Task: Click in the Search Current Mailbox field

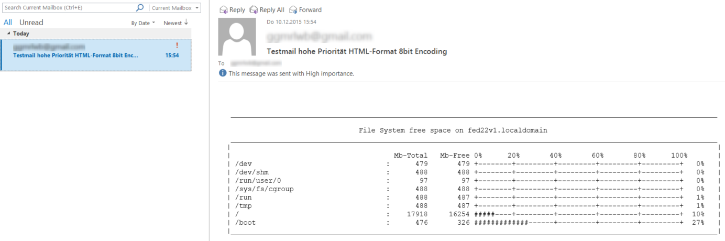Action: click(x=68, y=8)
